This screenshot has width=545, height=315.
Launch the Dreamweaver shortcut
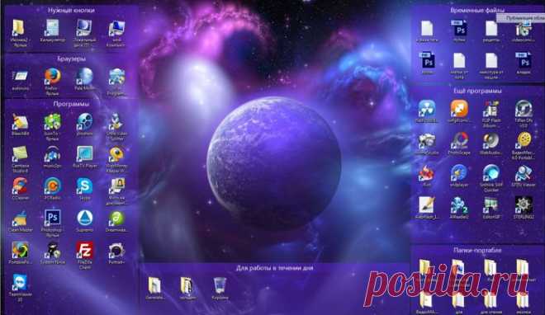click(x=116, y=221)
